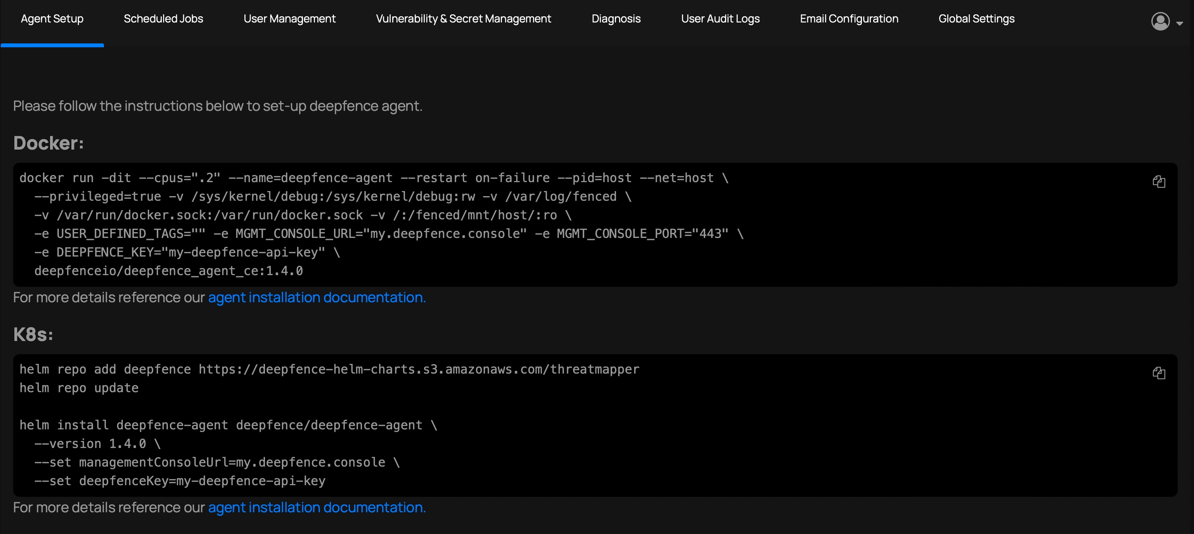The image size is (1194, 534).
Task: Open Vulnerability & Secret Management tab
Action: click(x=463, y=19)
